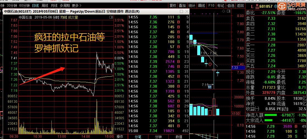Click the 卖五 ask row at 7.33
This screenshot has width=307, height=139.
coord(276,19)
